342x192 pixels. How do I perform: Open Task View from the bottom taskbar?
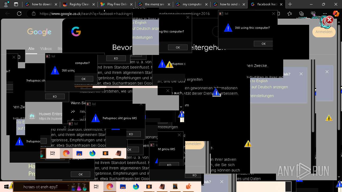coord(96,187)
